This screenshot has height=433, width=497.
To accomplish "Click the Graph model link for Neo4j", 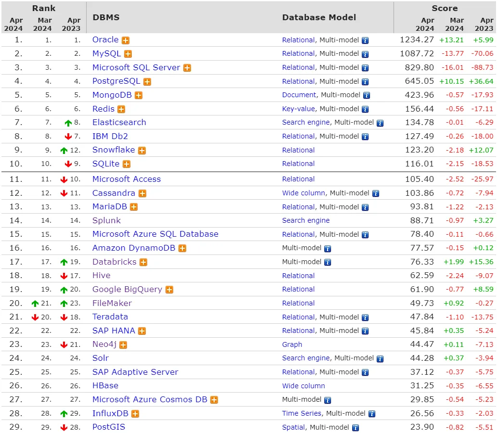I will click(292, 344).
